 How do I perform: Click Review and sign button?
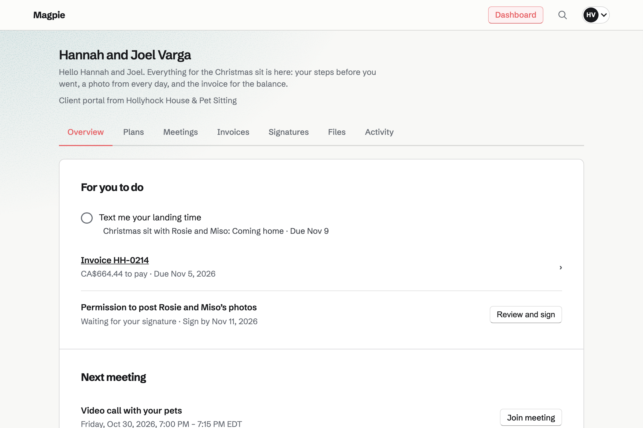coord(525,315)
